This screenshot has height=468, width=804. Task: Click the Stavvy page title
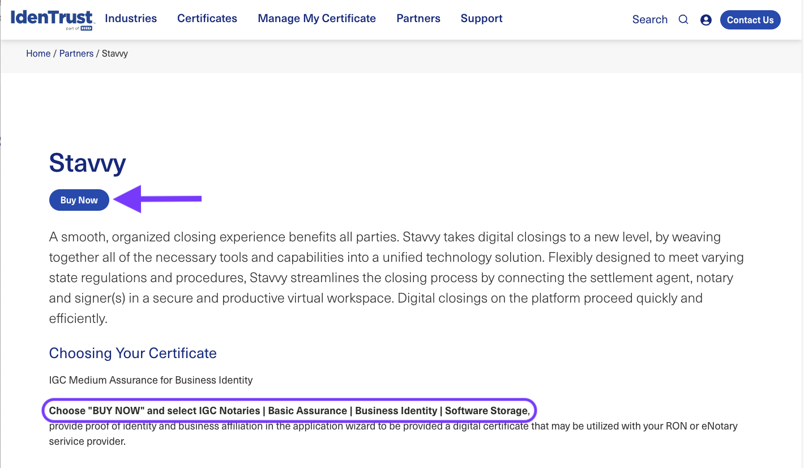pos(88,163)
